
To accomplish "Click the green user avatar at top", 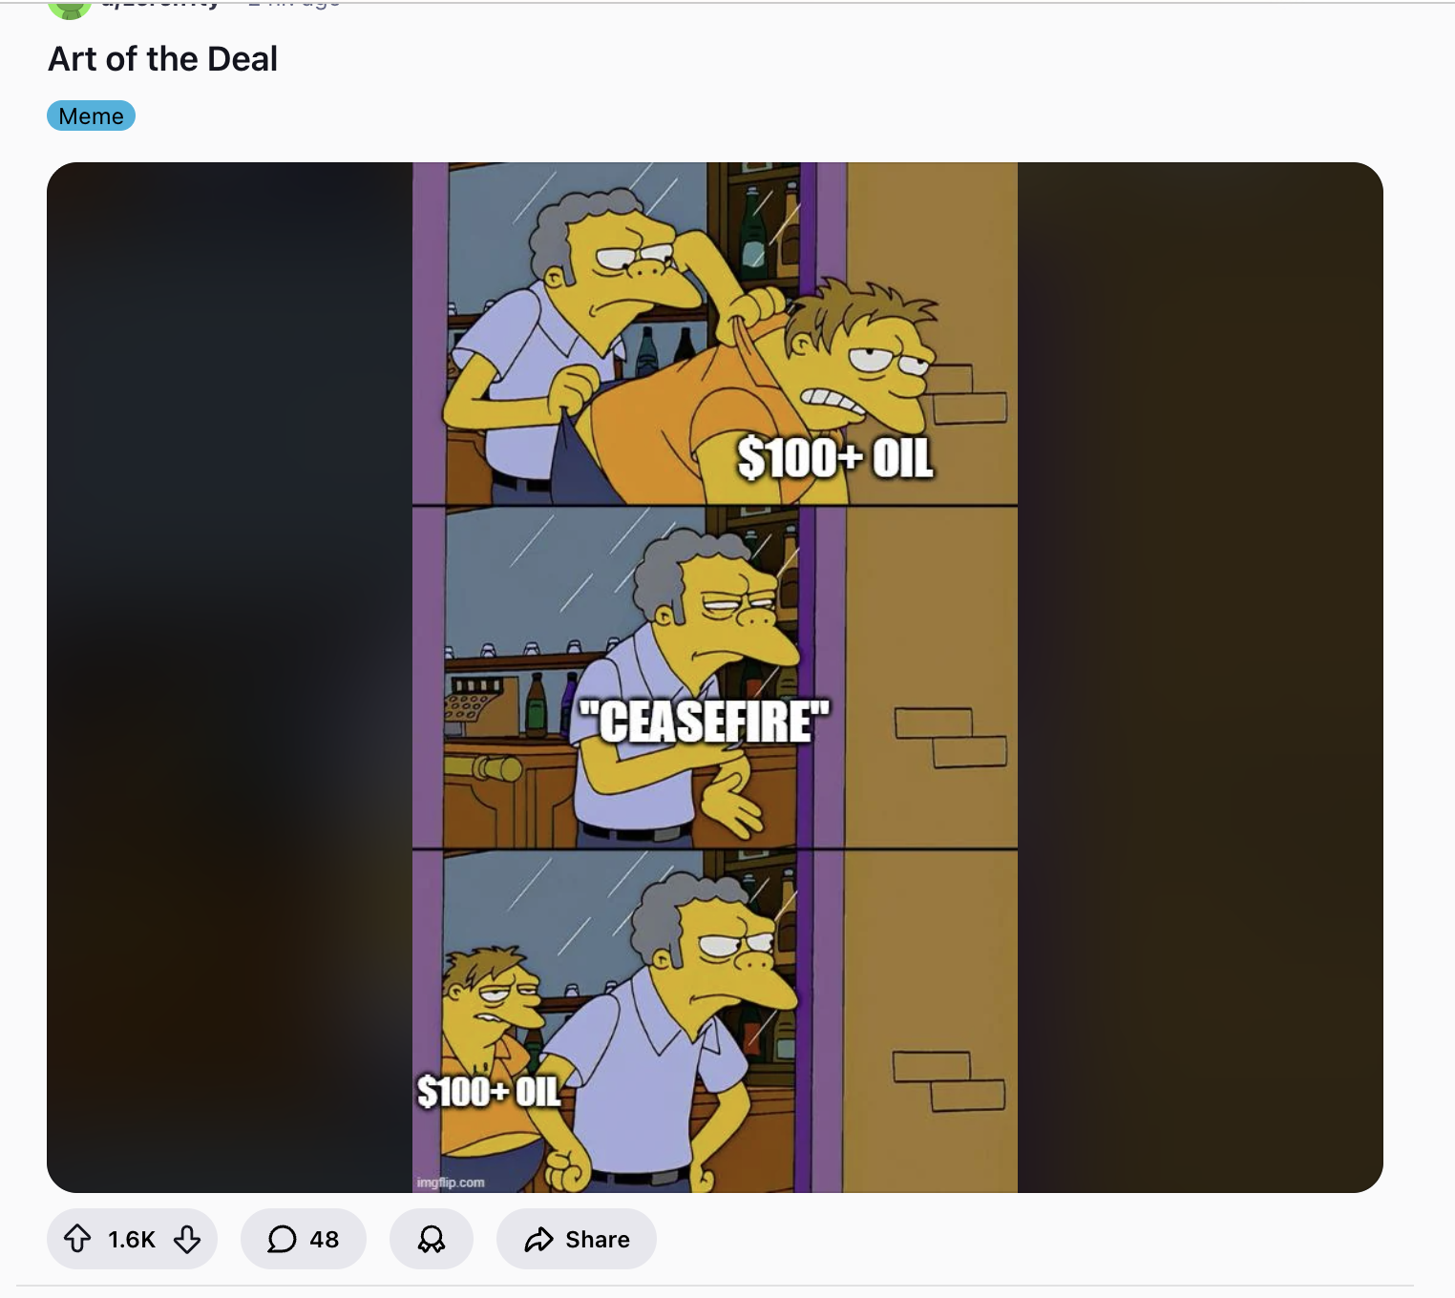I will [x=69, y=8].
